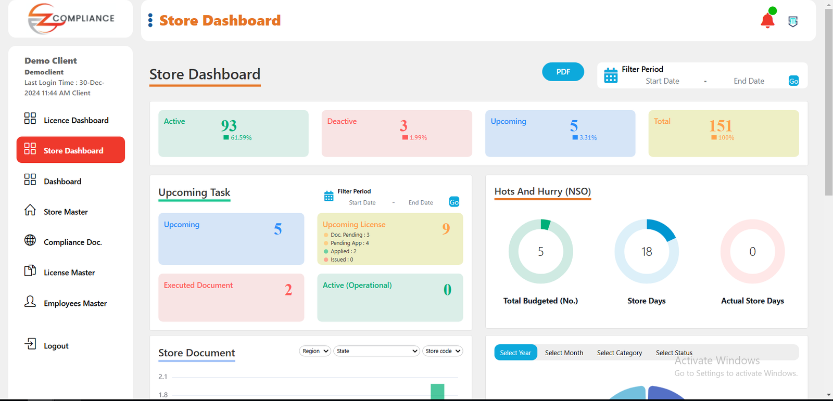The height and width of the screenshot is (401, 833).
Task: Click 'Hots And Hurry (NSO)' heading
Action: click(x=542, y=191)
